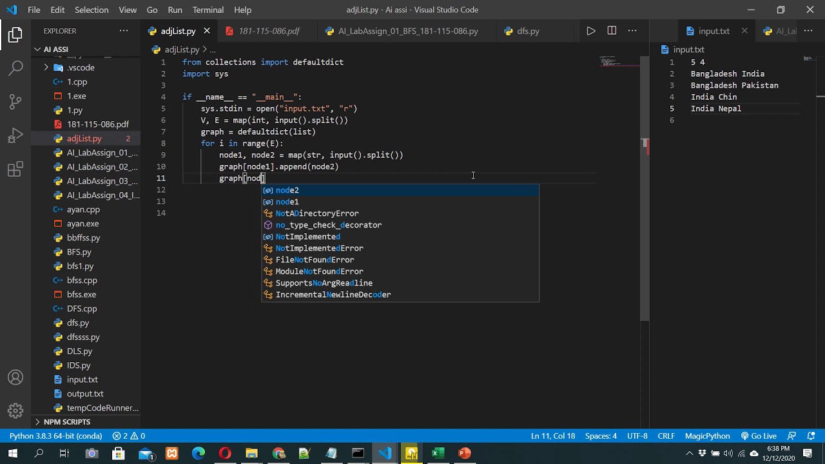Open the Go menu

(152, 10)
